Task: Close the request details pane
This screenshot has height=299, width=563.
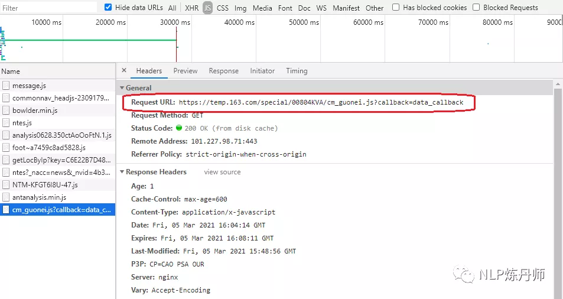Action: click(x=124, y=70)
